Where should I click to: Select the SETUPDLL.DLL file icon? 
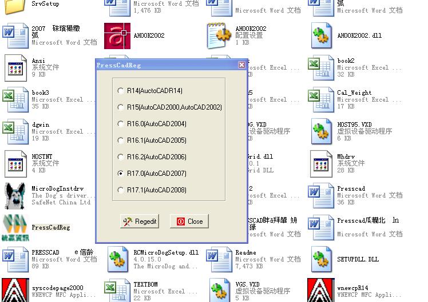click(x=321, y=260)
